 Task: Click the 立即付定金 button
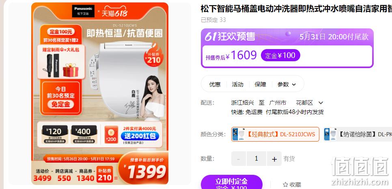[231, 182]
